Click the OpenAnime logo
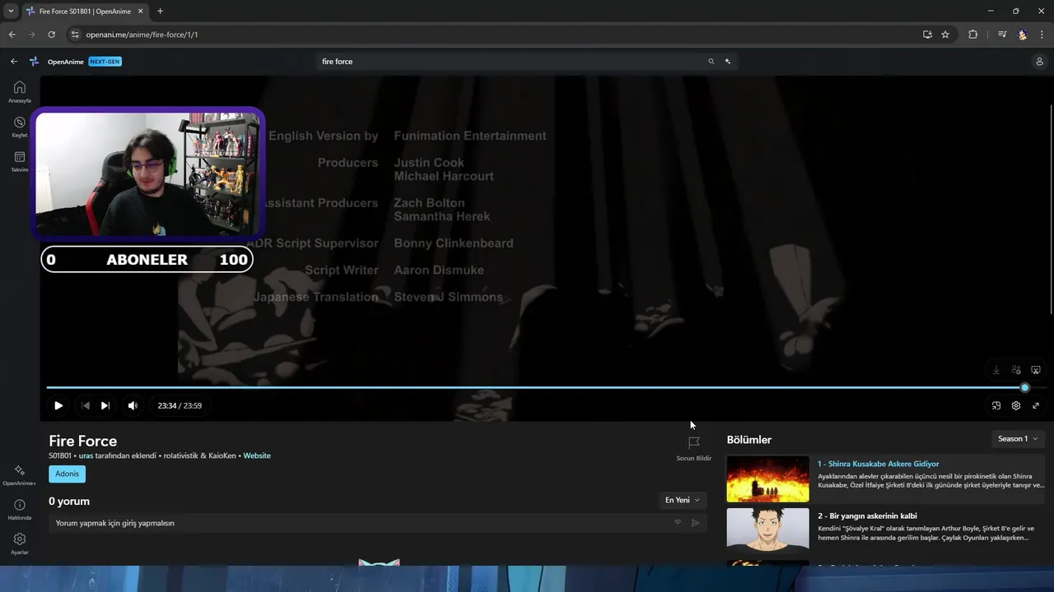Viewport: 1054px width, 592px height. coord(35,62)
